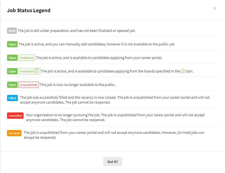This screenshot has width=225, height=173.
Task: Click the Cancelled job description text
Action: (x=115, y=117)
